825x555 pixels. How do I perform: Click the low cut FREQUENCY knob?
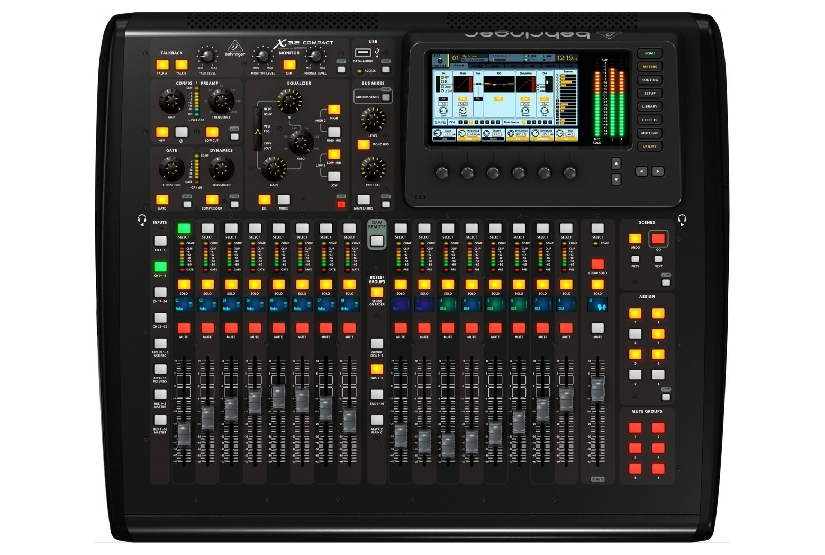[221, 101]
